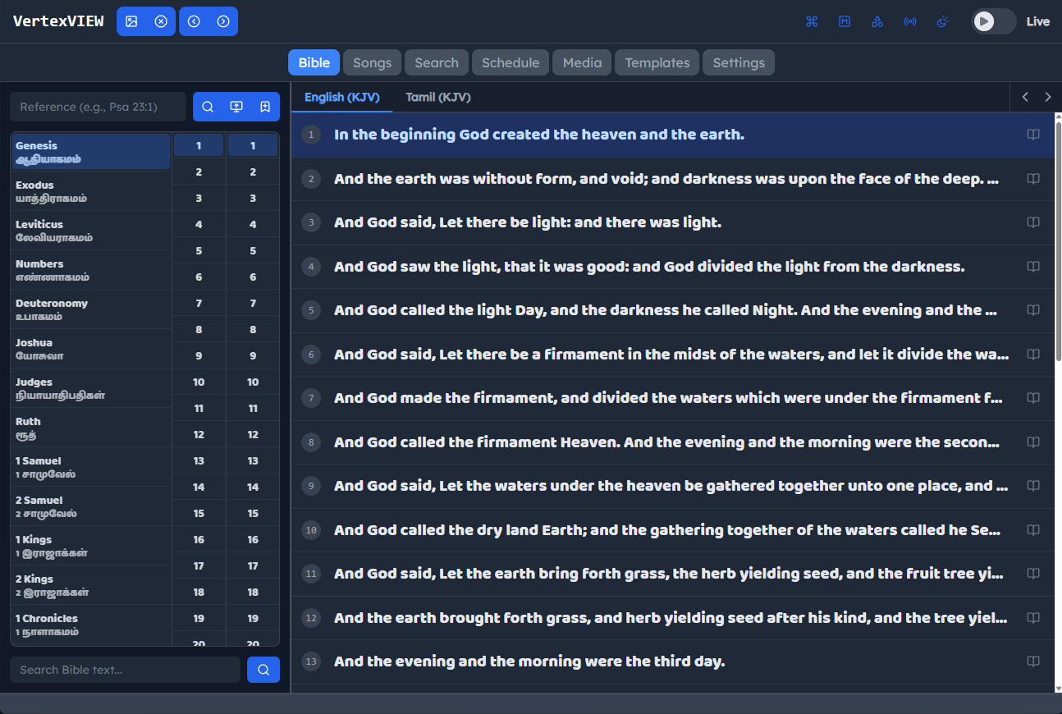Click the add bookmark icon beside the reference field
This screenshot has width=1062, height=714.
(265, 107)
